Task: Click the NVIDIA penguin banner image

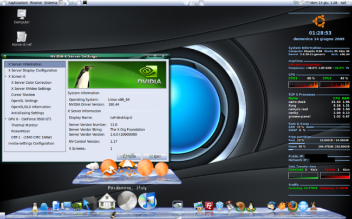Action: click(x=117, y=75)
